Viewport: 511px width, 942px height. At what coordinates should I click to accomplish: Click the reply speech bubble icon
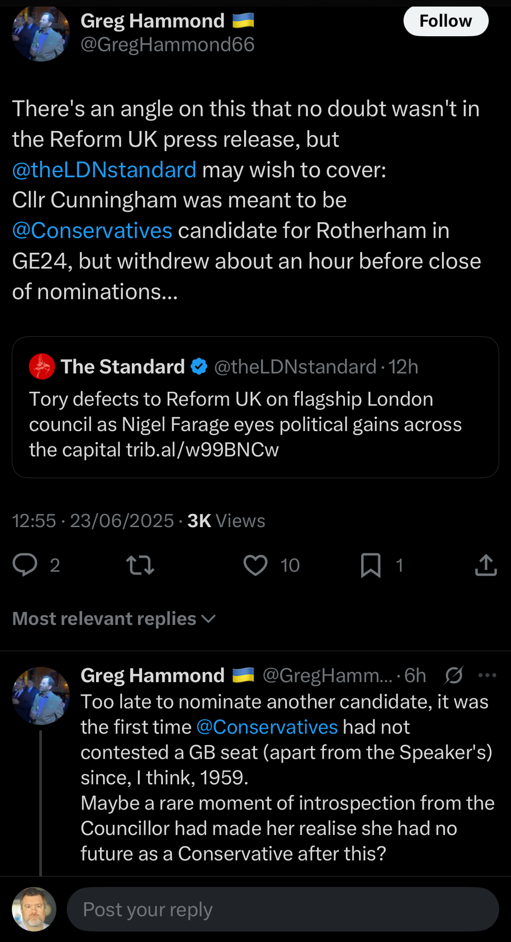click(25, 565)
